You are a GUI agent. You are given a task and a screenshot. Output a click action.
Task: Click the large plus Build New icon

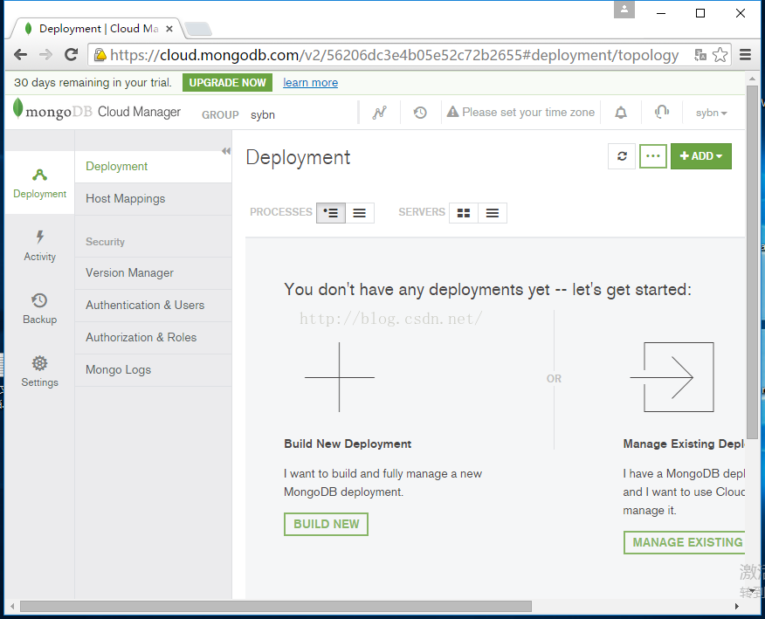pyautogui.click(x=340, y=377)
